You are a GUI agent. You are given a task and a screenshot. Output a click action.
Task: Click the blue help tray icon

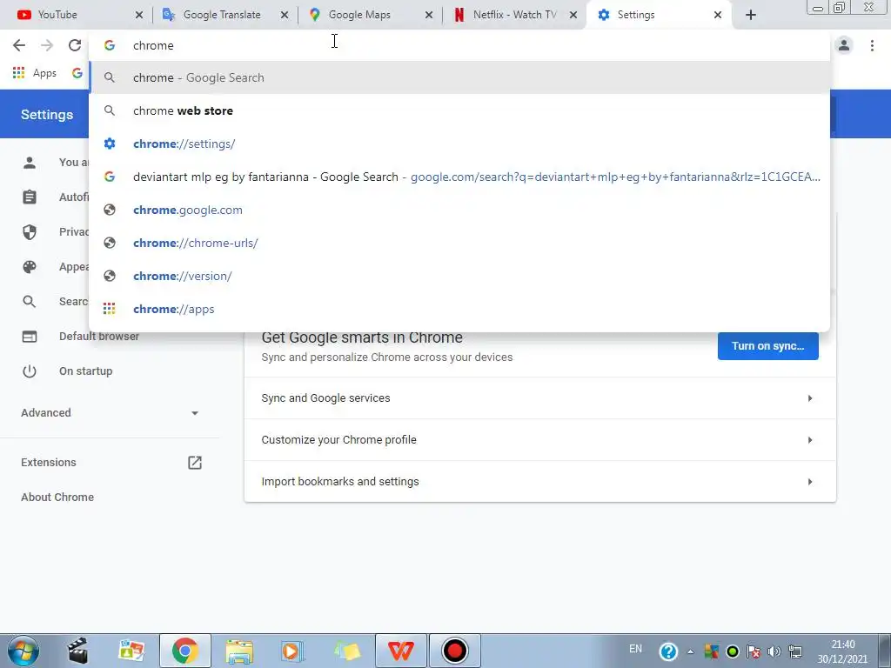click(668, 651)
